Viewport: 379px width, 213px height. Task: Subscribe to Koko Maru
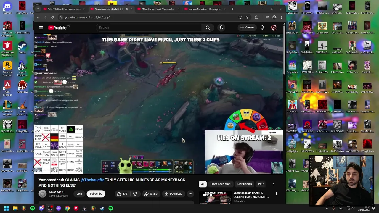[x=96, y=194]
